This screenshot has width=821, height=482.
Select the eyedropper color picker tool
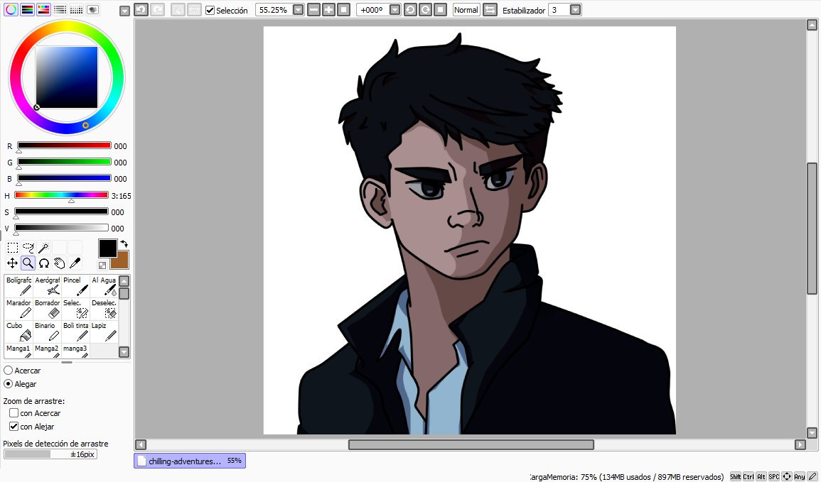[75, 263]
